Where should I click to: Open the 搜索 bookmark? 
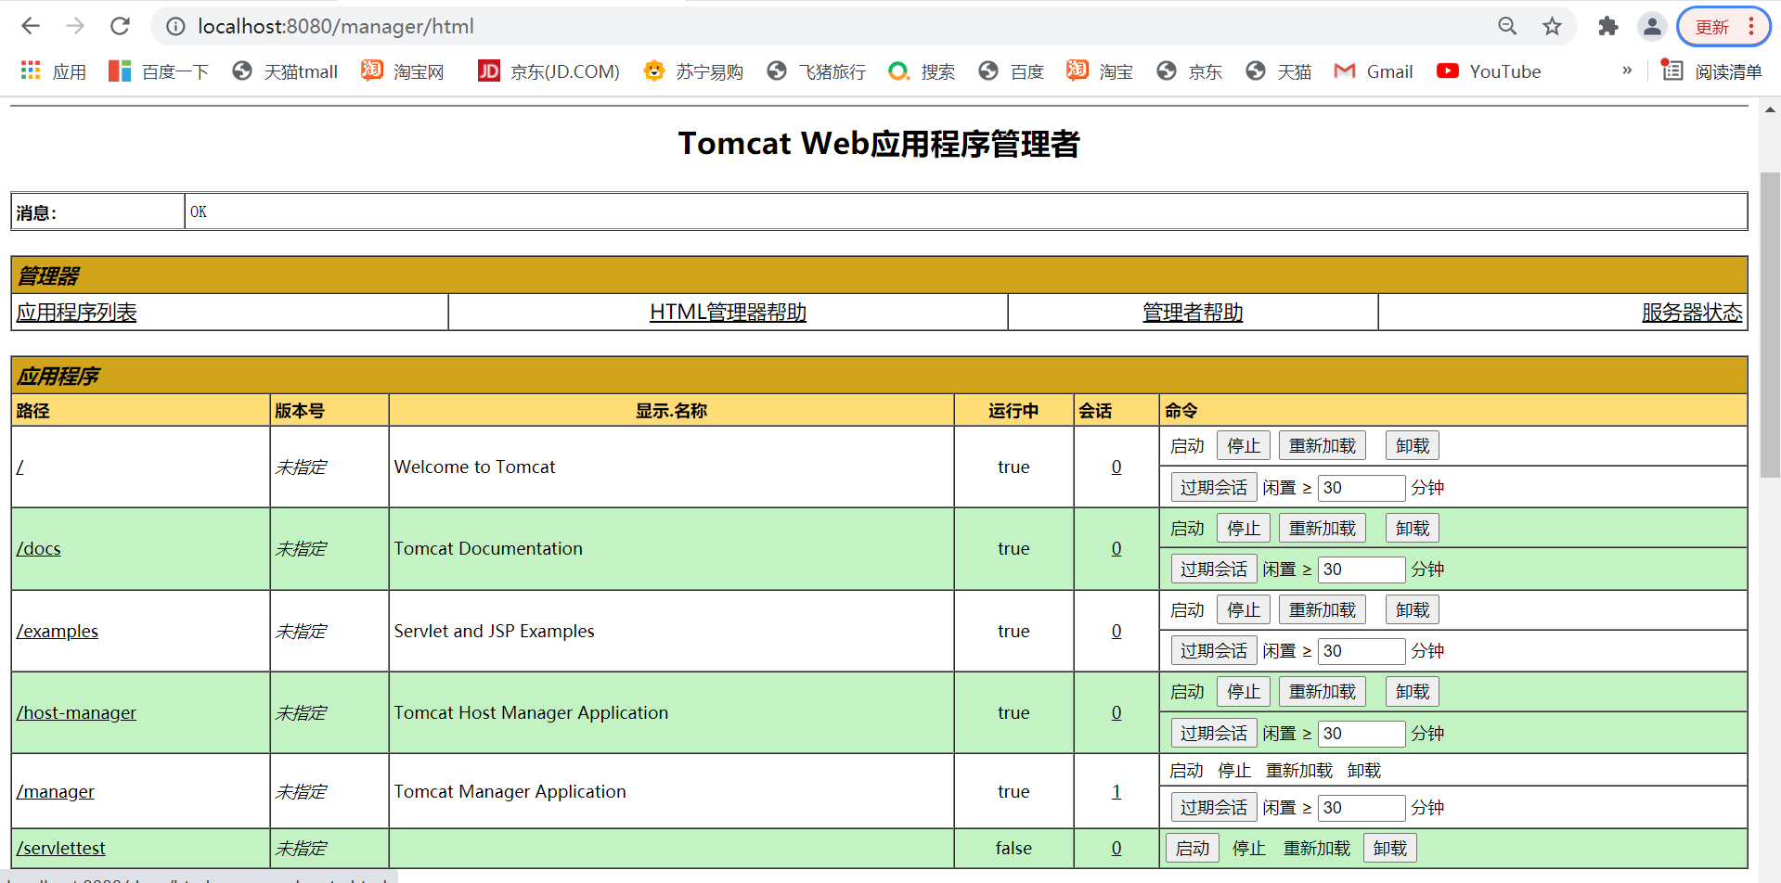tap(921, 71)
